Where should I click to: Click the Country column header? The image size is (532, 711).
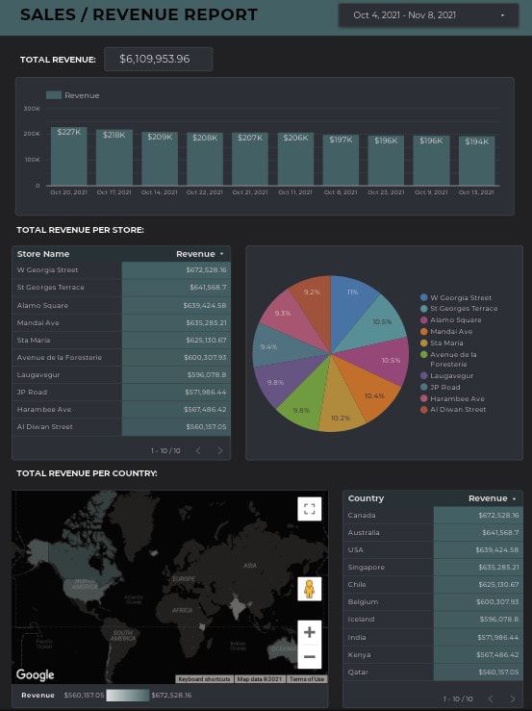pos(366,498)
